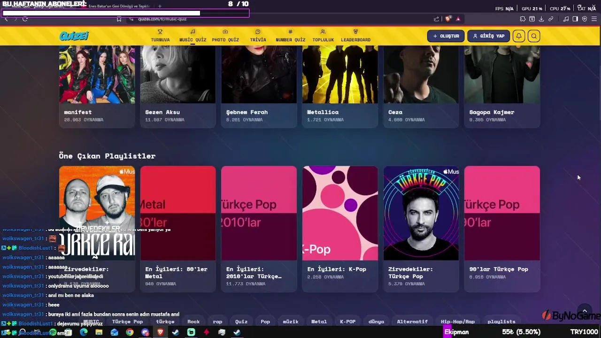Open Brave Rewards triangle icon
The image size is (601, 338).
pos(458,19)
